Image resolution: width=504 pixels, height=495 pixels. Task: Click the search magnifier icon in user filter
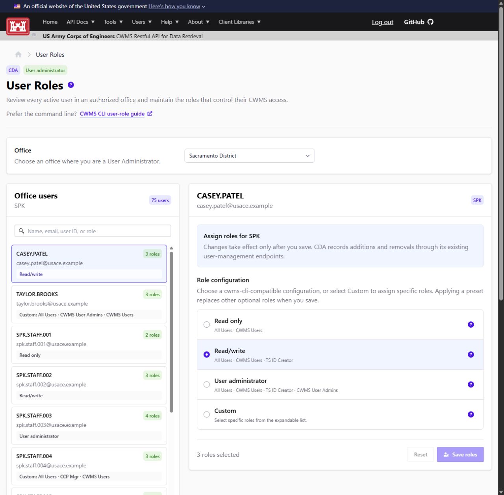22,231
